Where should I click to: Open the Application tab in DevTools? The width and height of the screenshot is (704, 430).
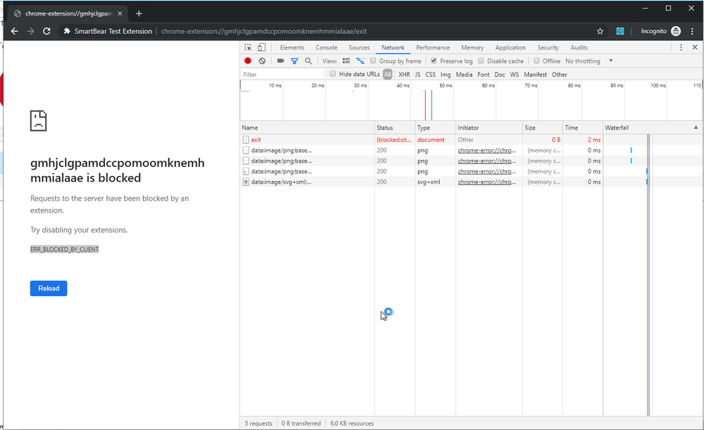[x=510, y=48]
